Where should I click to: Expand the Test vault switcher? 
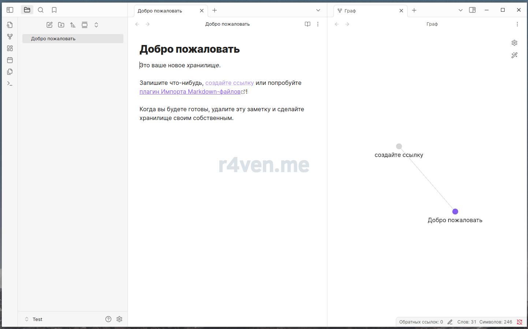click(27, 319)
